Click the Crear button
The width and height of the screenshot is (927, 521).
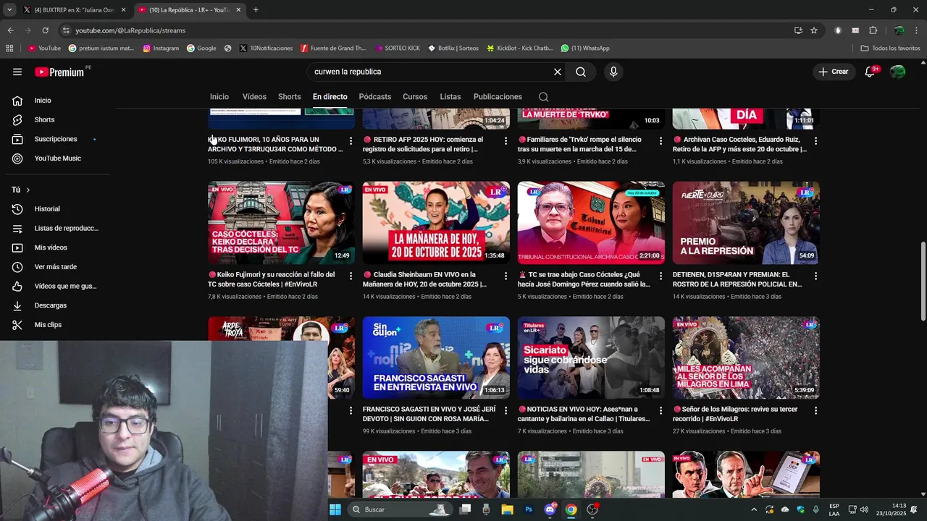[833, 72]
